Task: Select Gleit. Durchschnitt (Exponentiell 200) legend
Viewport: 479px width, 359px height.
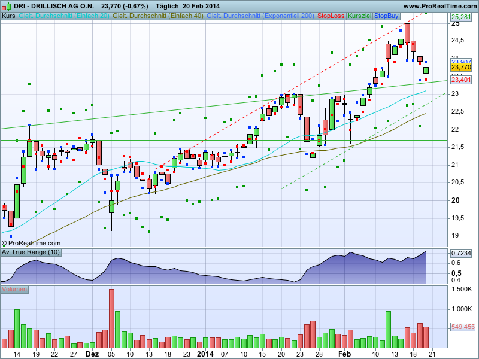Action: (260, 16)
